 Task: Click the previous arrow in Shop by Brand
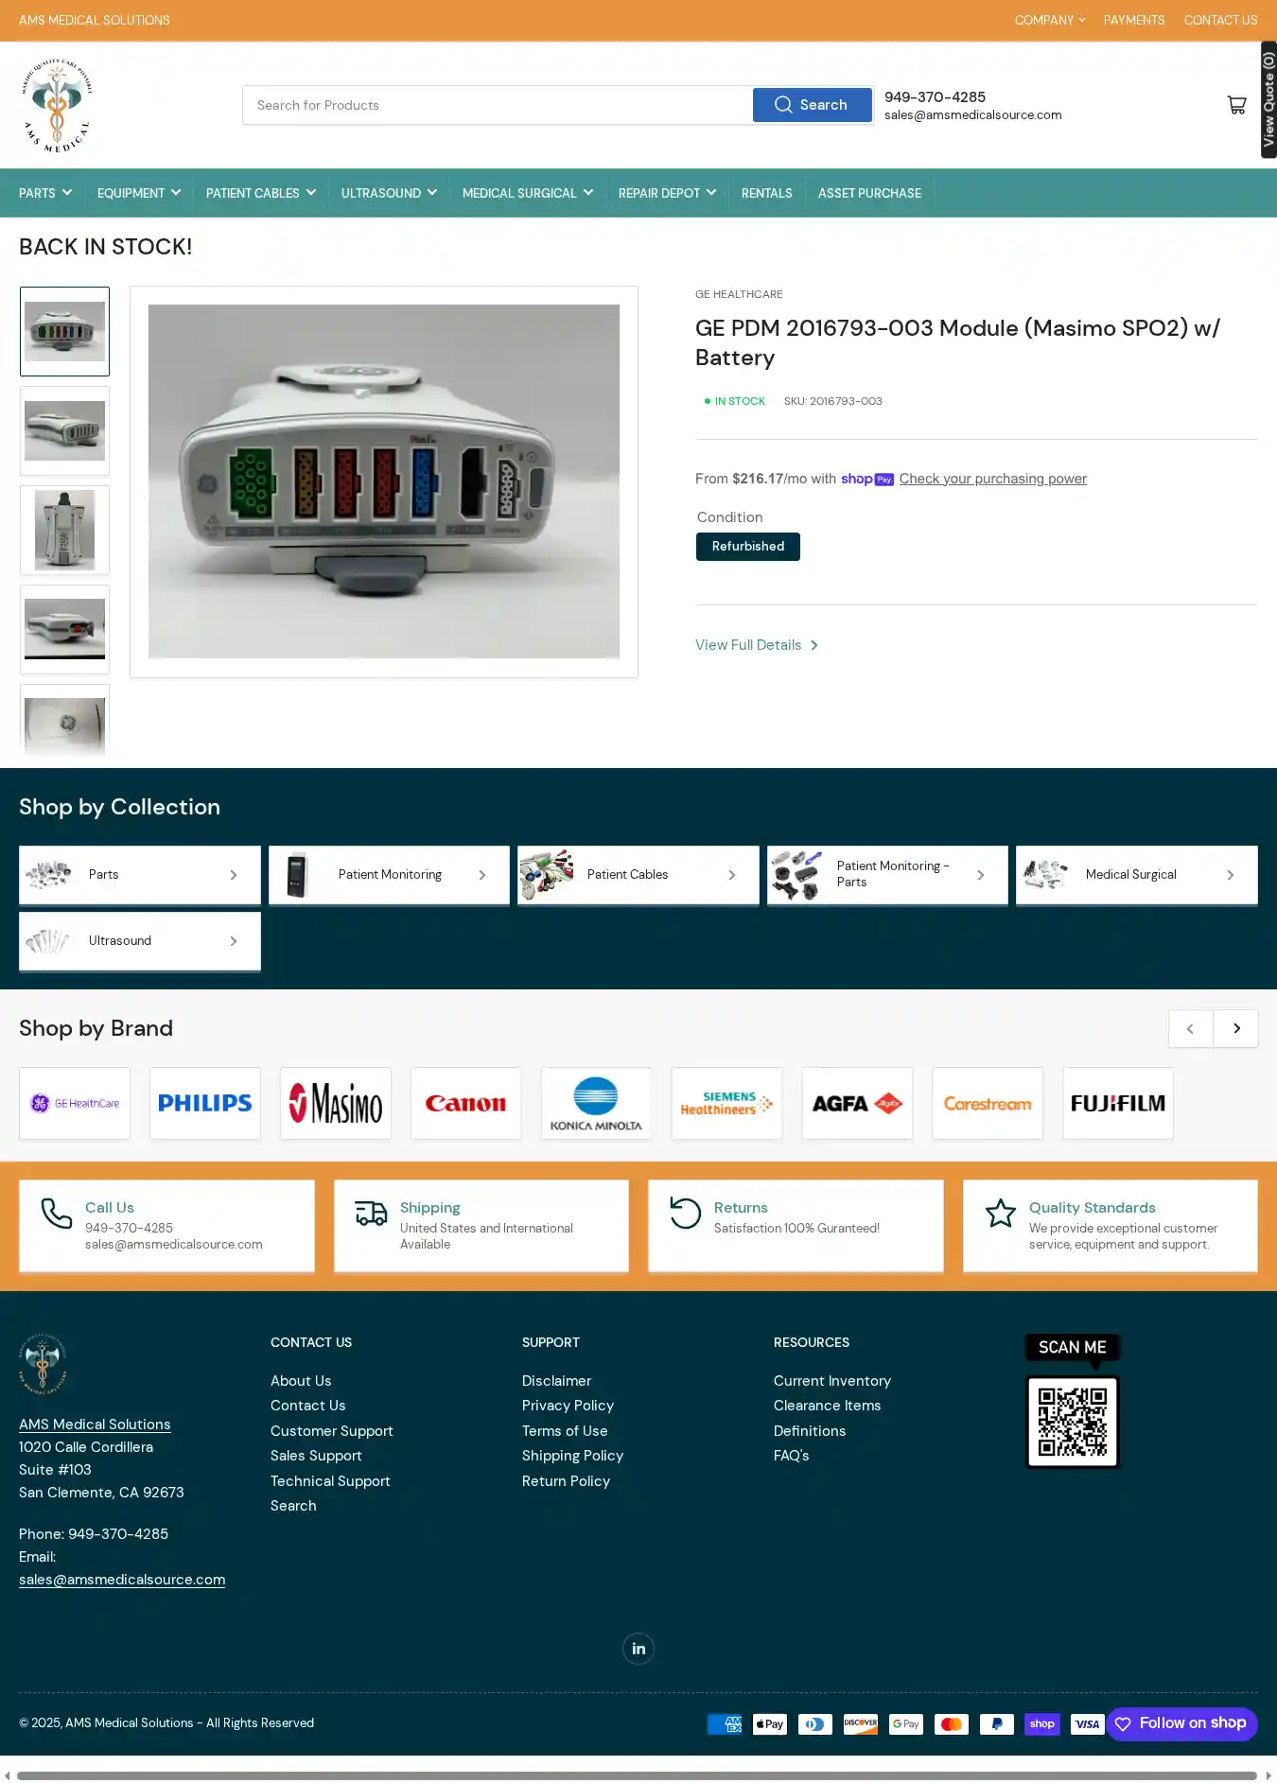point(1191,1028)
